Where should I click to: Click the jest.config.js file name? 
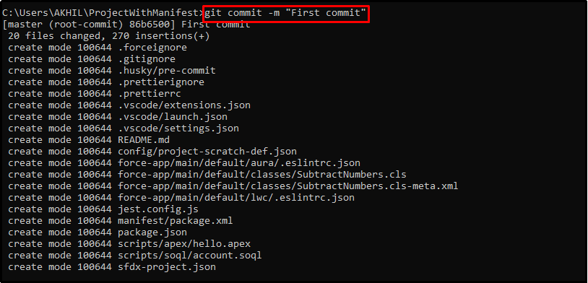click(x=158, y=209)
